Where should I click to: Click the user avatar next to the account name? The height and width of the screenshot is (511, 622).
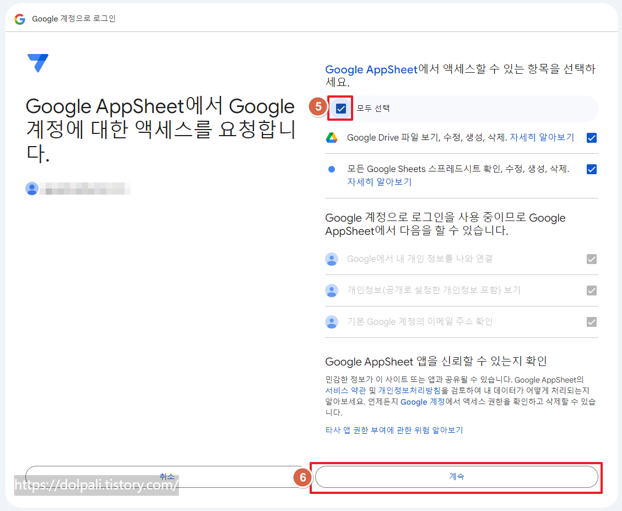[32, 189]
